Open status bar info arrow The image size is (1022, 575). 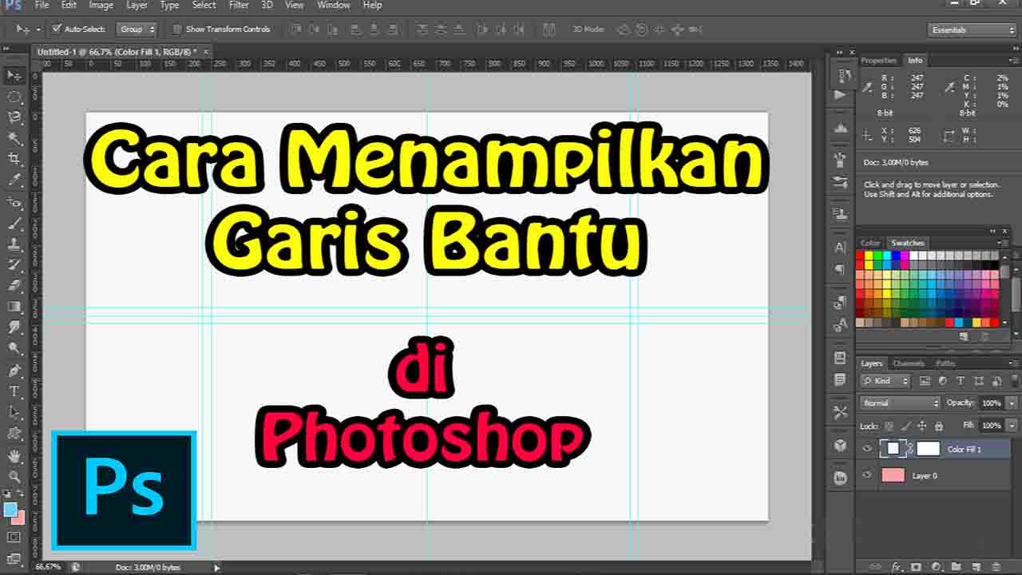[x=216, y=568]
